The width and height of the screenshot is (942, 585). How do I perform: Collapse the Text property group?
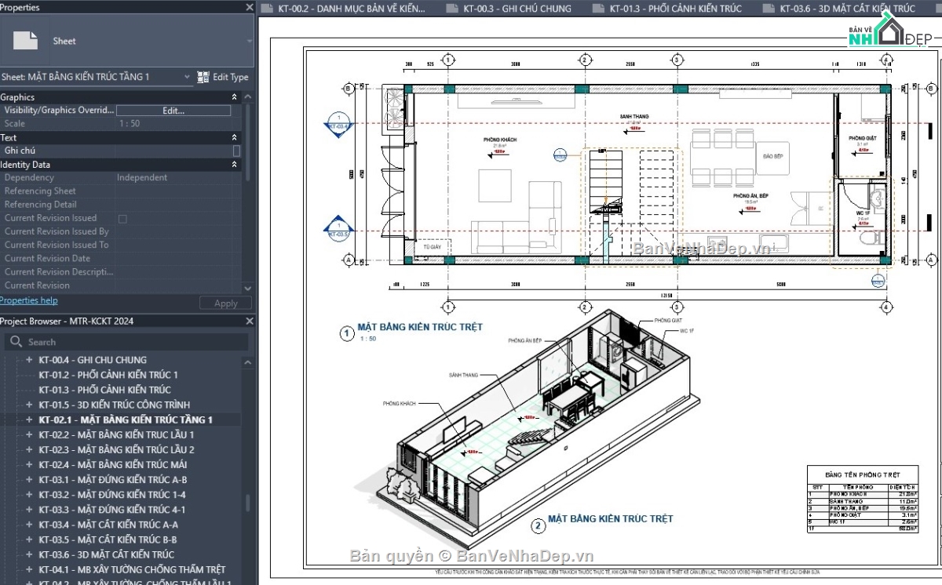234,137
